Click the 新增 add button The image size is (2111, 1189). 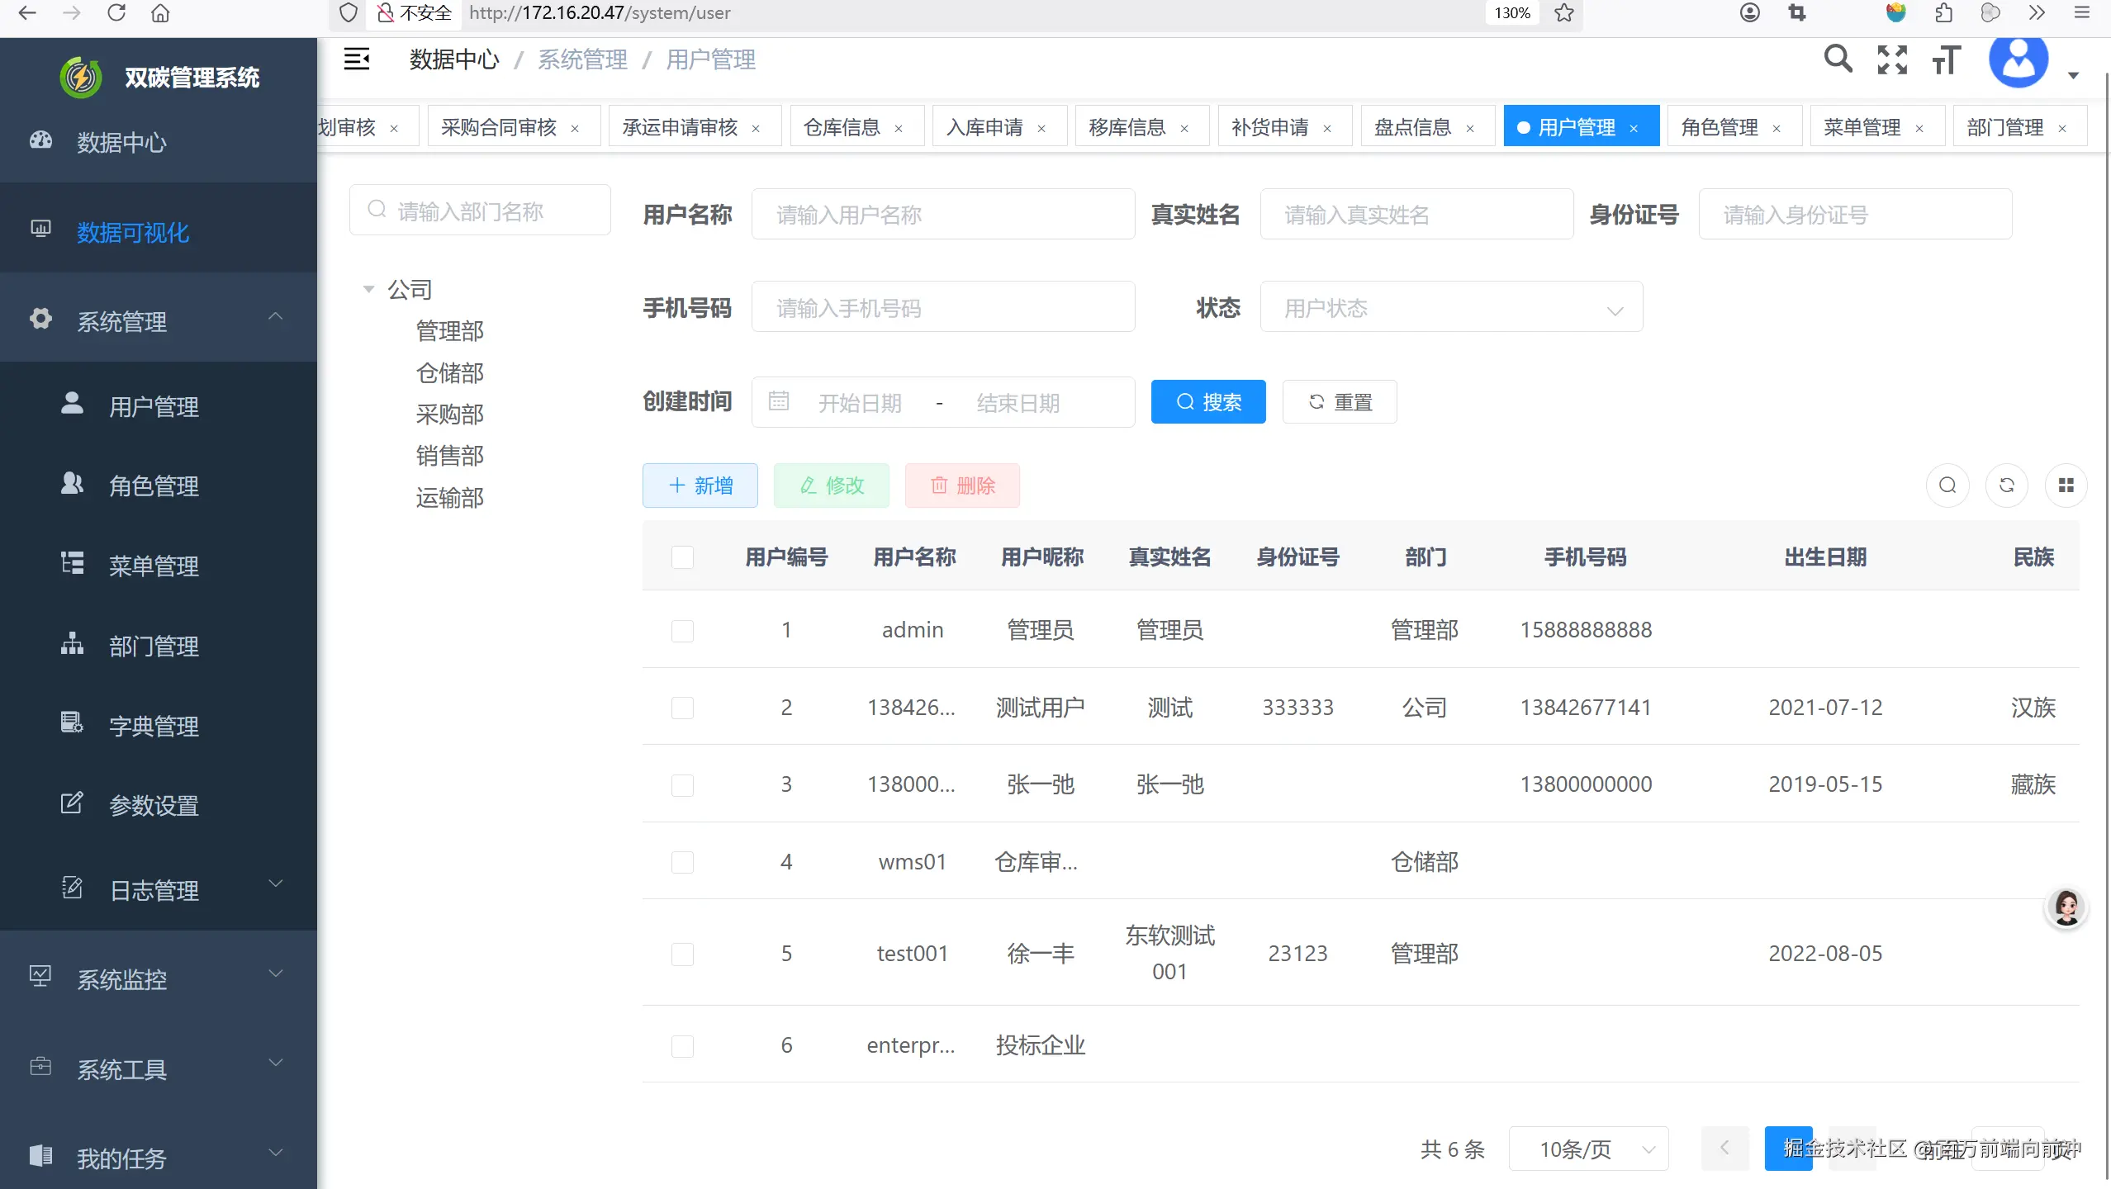[x=700, y=486]
